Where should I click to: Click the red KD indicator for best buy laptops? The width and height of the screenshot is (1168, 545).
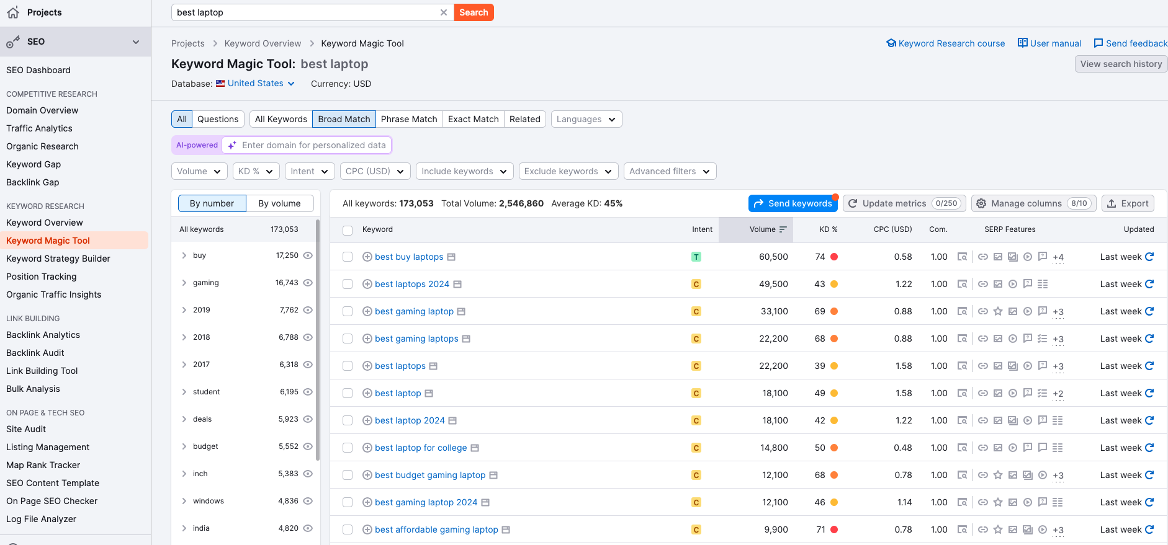tap(834, 257)
